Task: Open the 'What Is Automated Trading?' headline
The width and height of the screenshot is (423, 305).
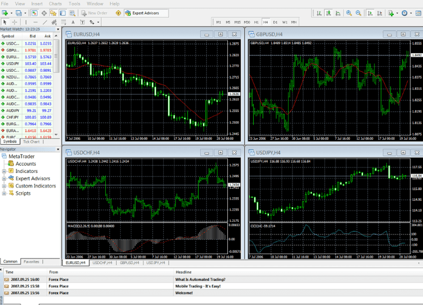Action: [200, 280]
